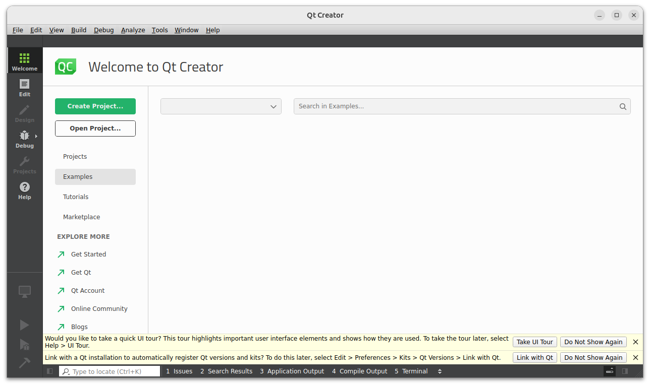Click the green QC logo
This screenshot has width=650, height=386.
point(66,67)
